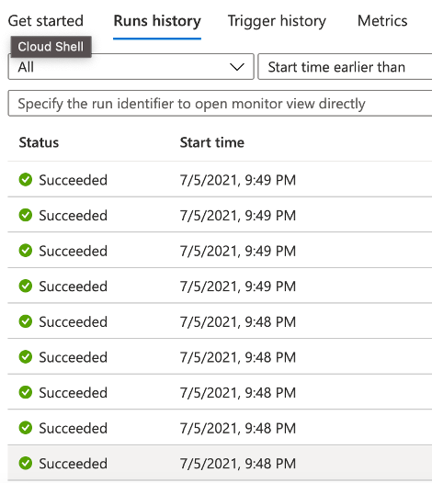Click the green check icon in the sixth row

[26, 356]
